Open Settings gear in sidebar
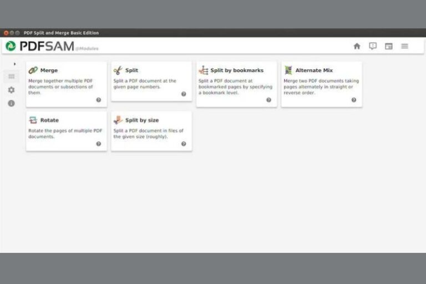Viewport: 426px width, 284px height. coord(11,90)
